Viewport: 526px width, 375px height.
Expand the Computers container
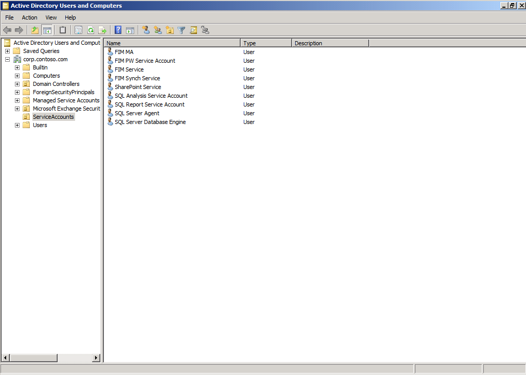pyautogui.click(x=17, y=76)
